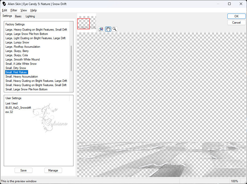Select the 'BL65_KaD_Snowdrift' user setting
The width and height of the screenshot is (247, 184).
[x=18, y=108]
